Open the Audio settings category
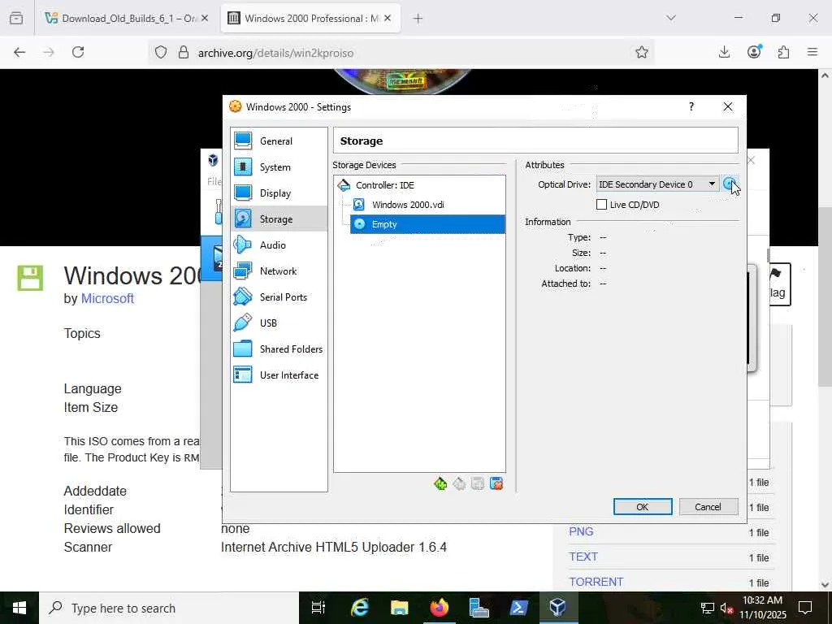Screen dimensions: 832x624 click(x=279, y=245)
